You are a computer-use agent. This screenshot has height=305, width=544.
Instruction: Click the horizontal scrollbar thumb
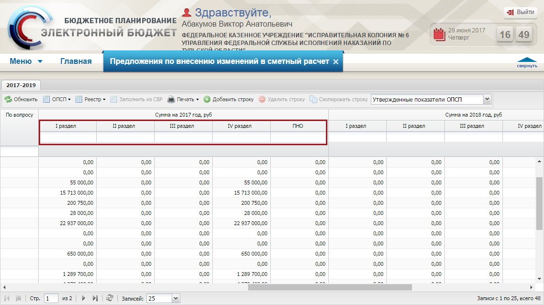pos(330,287)
